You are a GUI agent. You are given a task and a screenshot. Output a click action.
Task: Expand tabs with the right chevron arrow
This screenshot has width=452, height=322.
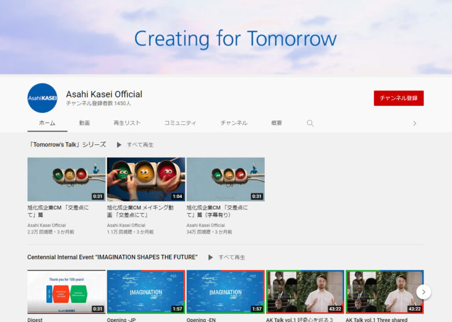414,123
